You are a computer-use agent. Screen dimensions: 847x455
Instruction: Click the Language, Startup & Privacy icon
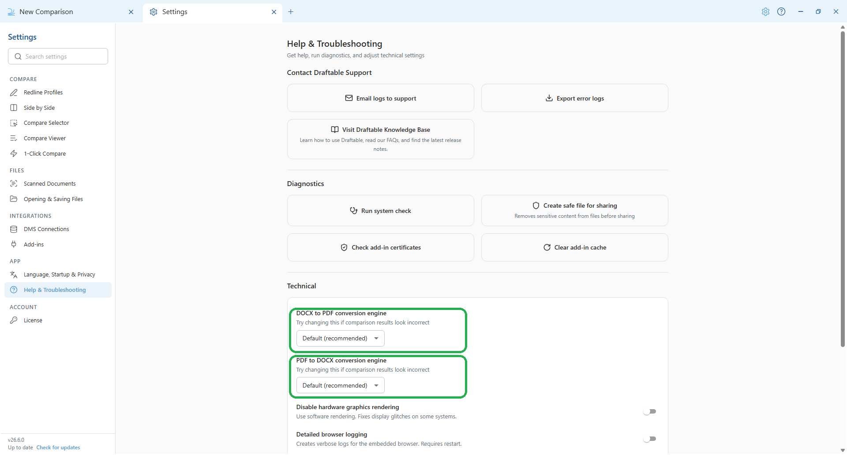(14, 275)
